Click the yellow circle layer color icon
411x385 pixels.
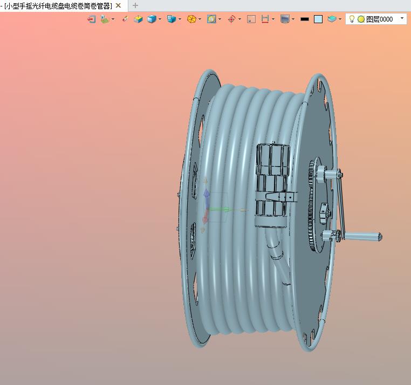(x=361, y=19)
